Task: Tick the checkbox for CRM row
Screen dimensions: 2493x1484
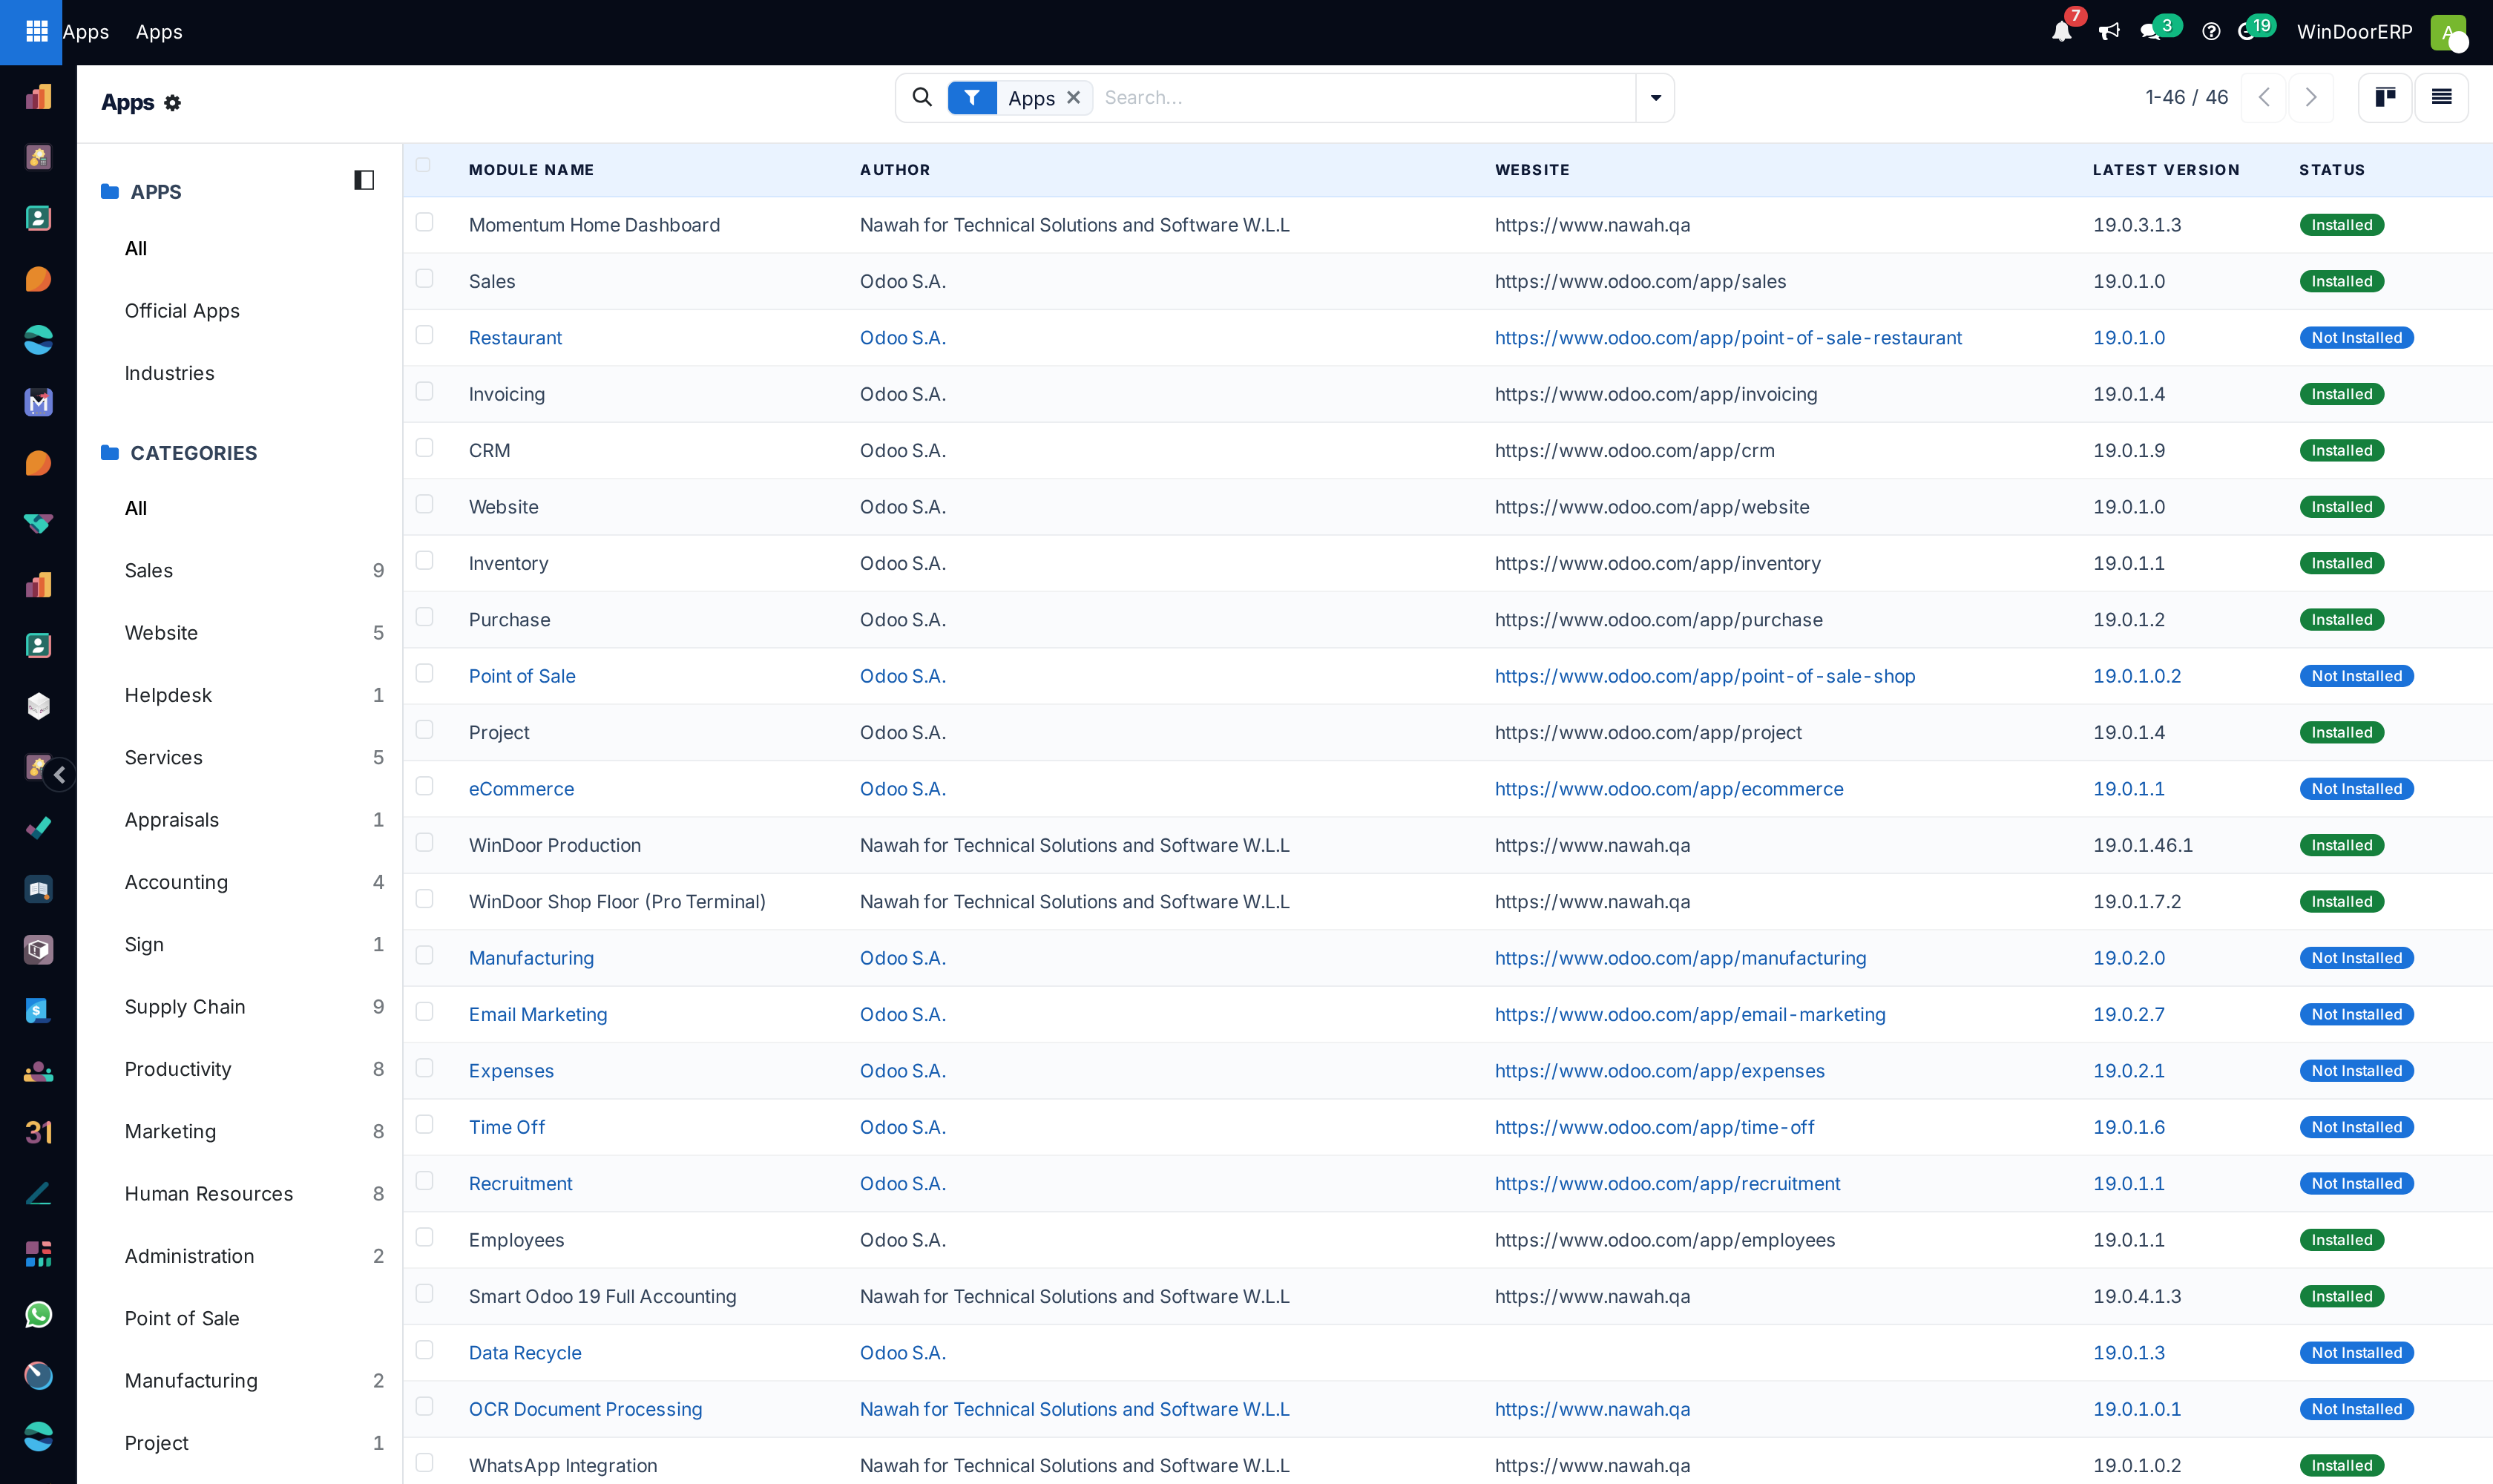Action: tap(424, 448)
